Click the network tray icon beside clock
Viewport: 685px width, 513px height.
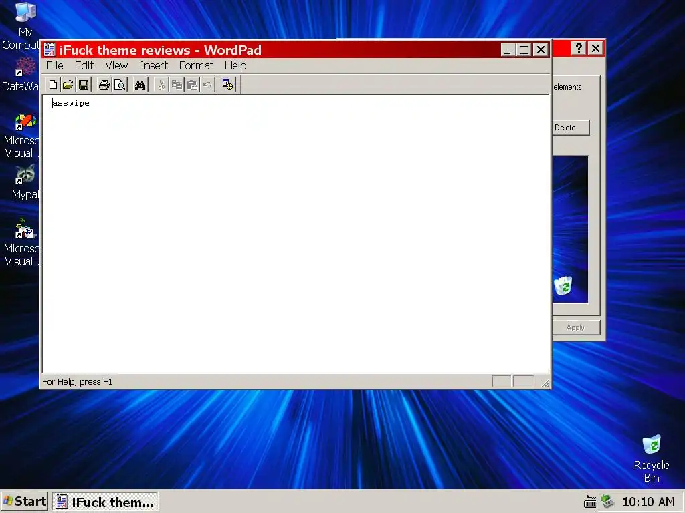tap(607, 502)
